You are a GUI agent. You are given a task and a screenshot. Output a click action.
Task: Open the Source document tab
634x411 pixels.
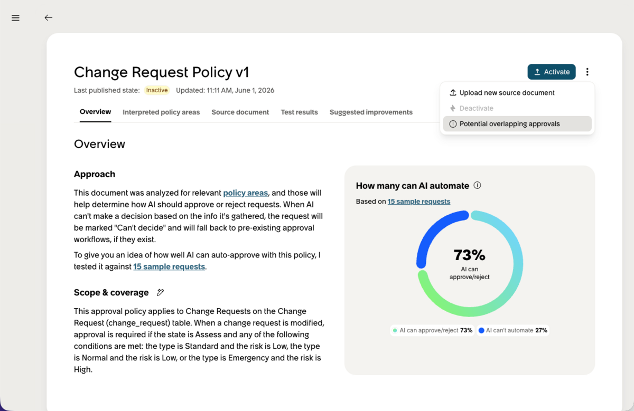[x=240, y=112]
